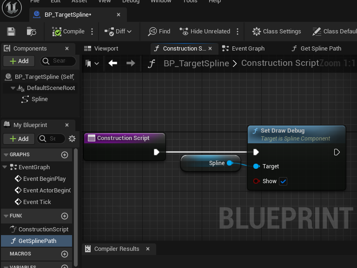
Task: Select Event ActorBeginOverlap entry
Action: coord(43,190)
